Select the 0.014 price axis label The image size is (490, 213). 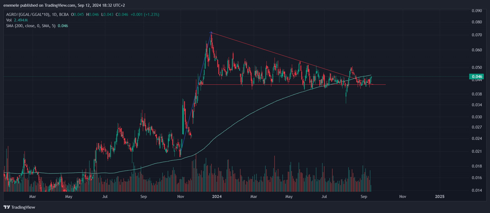[477, 190]
